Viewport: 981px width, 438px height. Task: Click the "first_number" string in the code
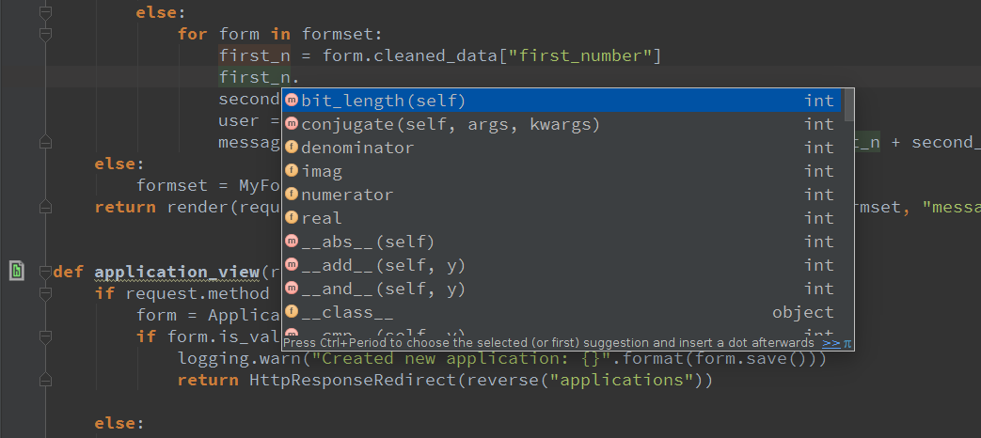point(580,56)
